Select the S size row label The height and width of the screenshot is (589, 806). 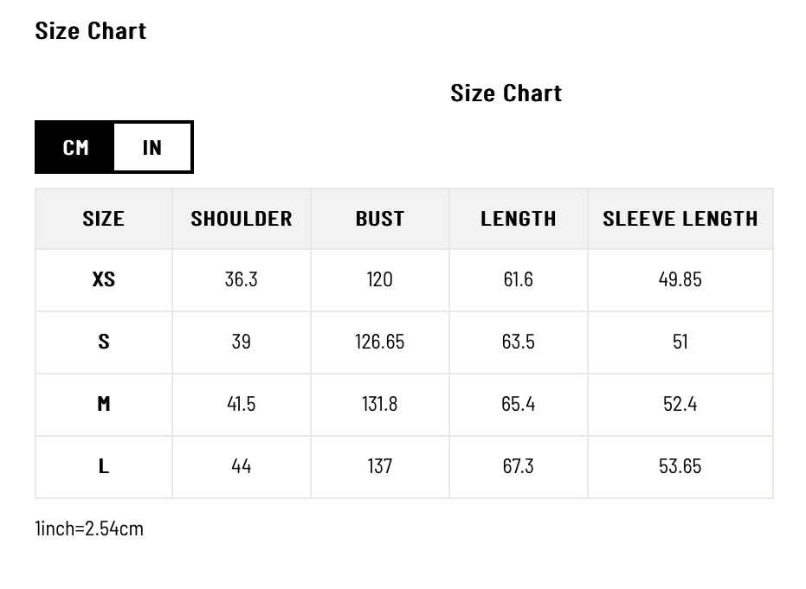(x=104, y=342)
